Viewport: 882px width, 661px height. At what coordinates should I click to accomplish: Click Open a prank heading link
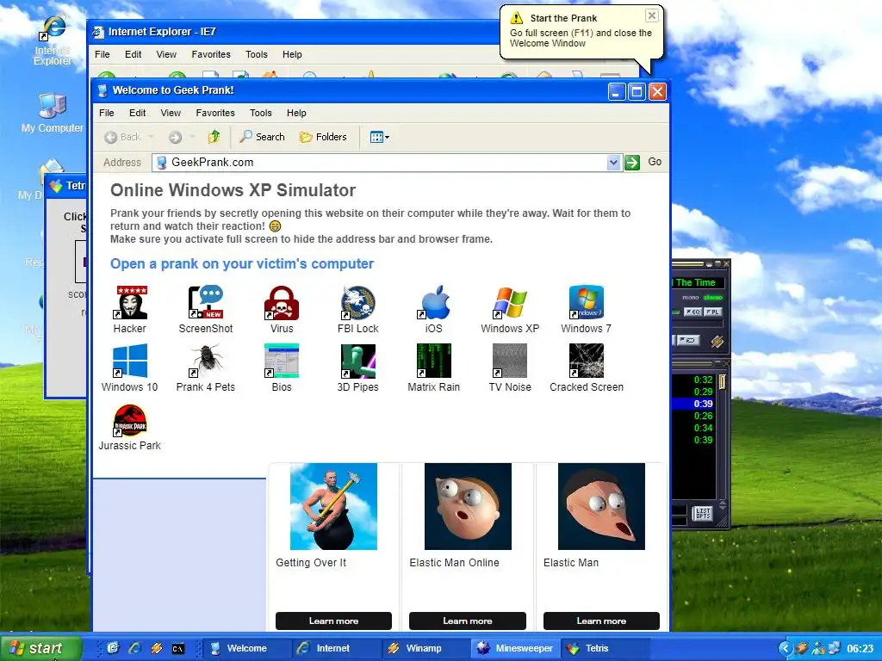pos(242,263)
